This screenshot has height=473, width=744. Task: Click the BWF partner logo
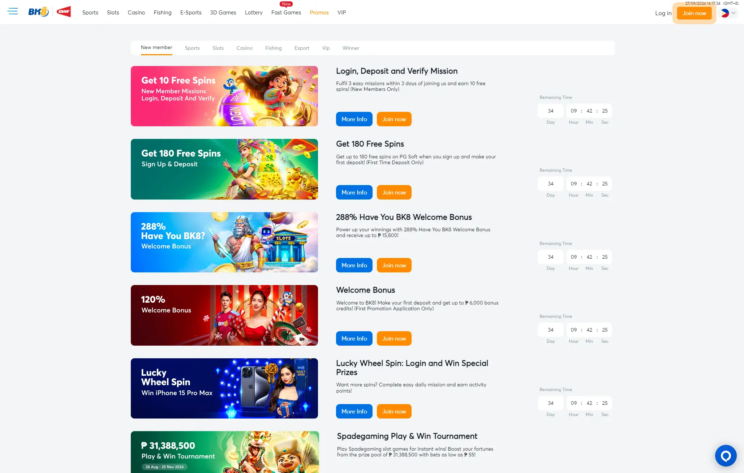pyautogui.click(x=64, y=12)
